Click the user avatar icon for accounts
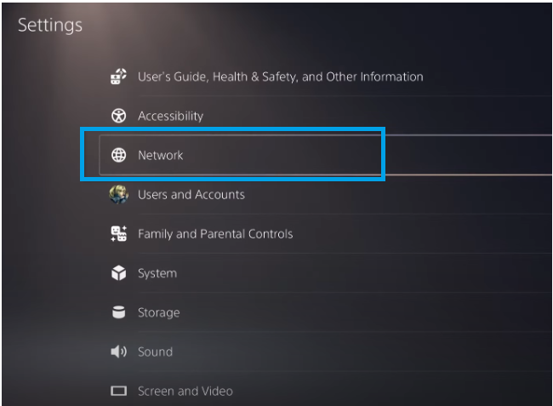This screenshot has height=406, width=553. click(119, 194)
